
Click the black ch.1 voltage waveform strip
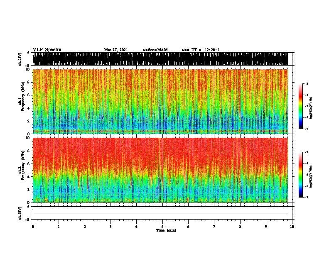[160, 59]
